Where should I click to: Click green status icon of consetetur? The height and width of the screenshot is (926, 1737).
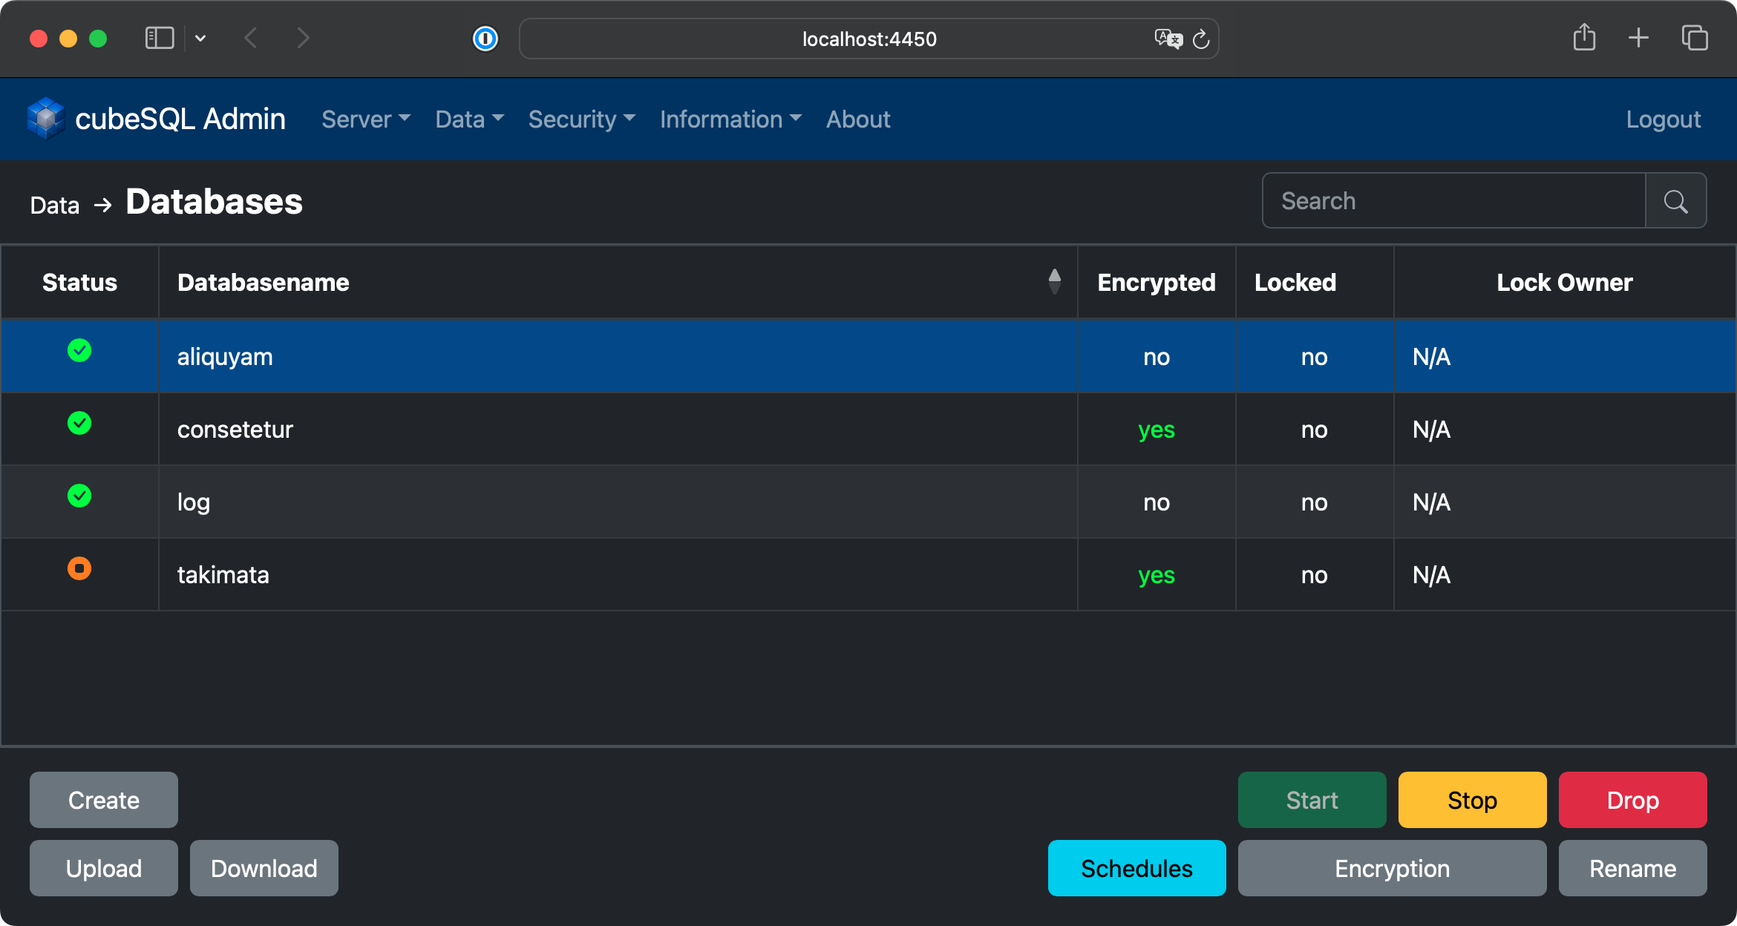[x=79, y=424]
